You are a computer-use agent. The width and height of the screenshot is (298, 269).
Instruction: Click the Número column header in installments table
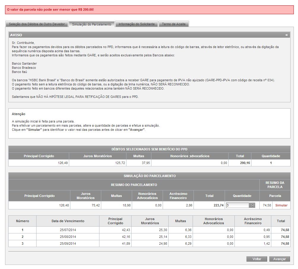pyautogui.click(x=23, y=221)
